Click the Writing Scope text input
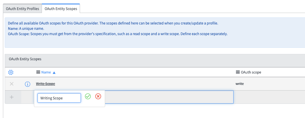The image size is (305, 118). pyautogui.click(x=59, y=98)
